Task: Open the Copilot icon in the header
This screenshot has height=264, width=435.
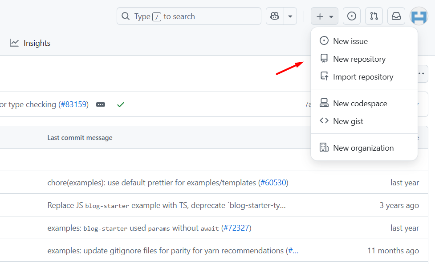Action: pos(275,16)
